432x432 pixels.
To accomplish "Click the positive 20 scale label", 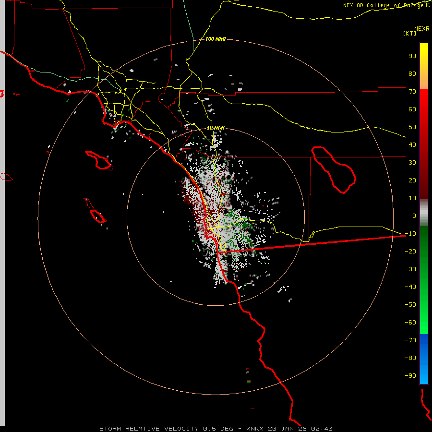I will pos(412,180).
